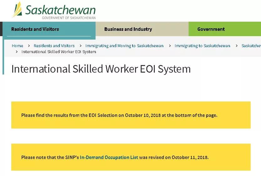This screenshot has width=261, height=176.
Task: Click the green Saskatchewan wordmark text
Action: (x=60, y=9)
